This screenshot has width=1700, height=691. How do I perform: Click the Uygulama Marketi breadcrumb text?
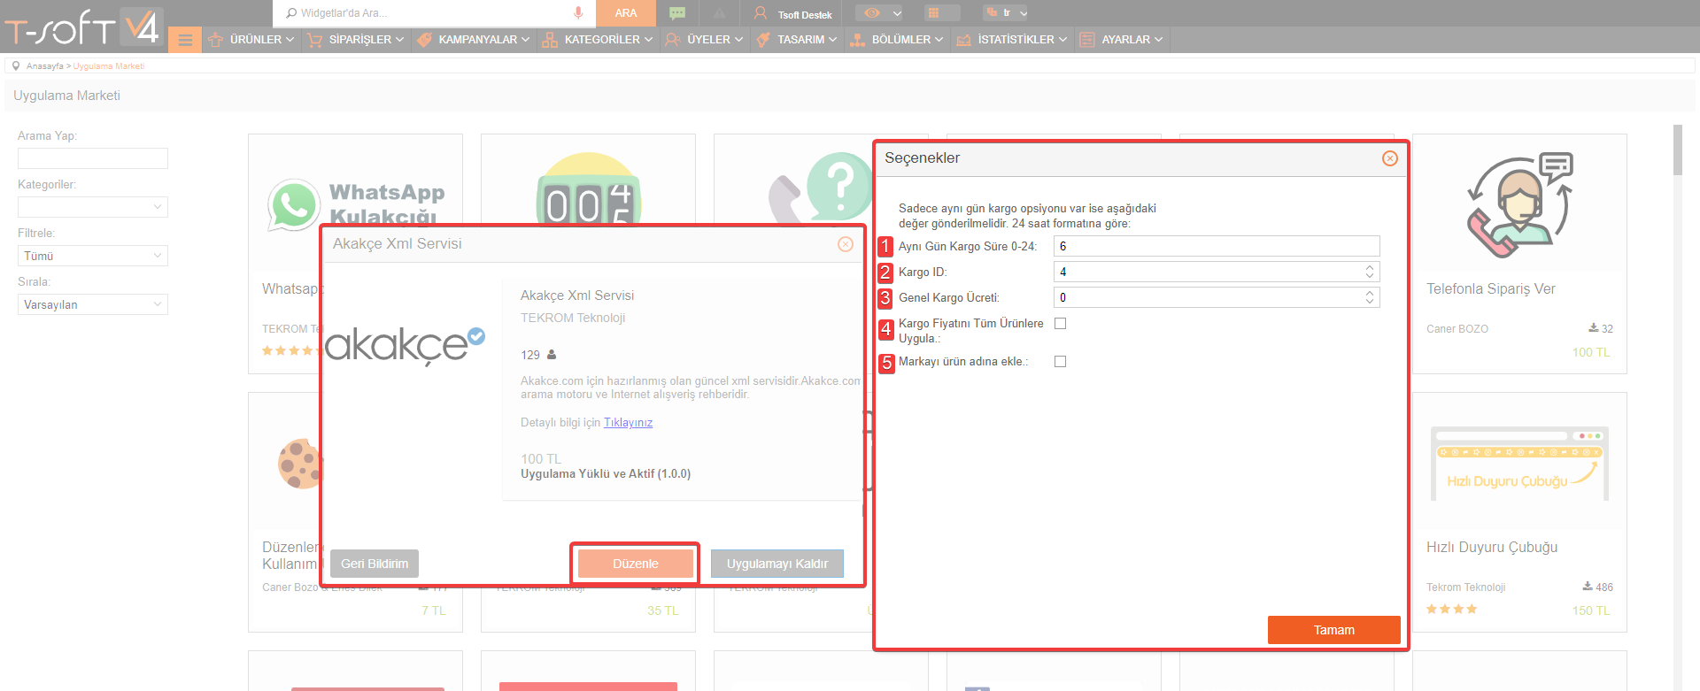(x=108, y=66)
